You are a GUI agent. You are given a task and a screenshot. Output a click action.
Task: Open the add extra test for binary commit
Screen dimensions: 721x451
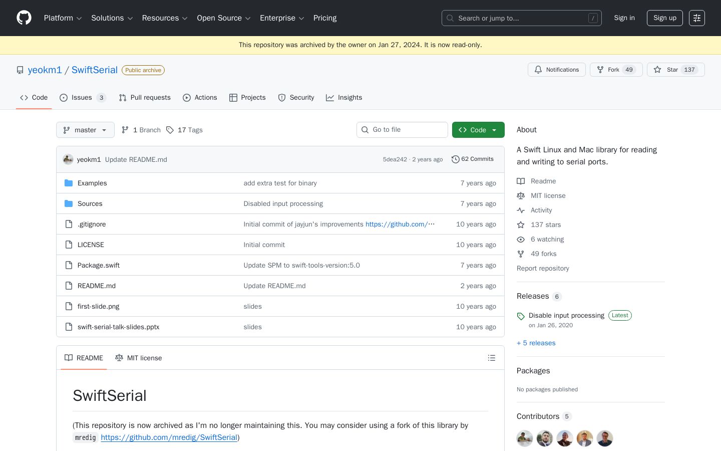click(280, 183)
